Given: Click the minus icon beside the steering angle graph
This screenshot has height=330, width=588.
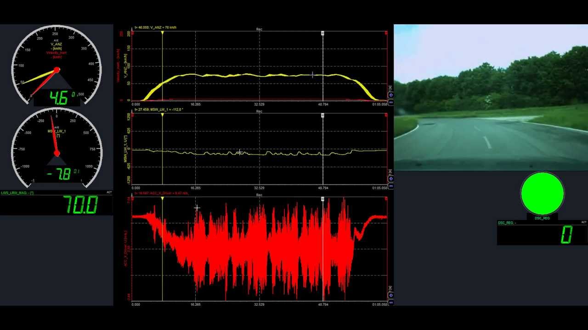Looking at the screenshot, I should [390, 186].
